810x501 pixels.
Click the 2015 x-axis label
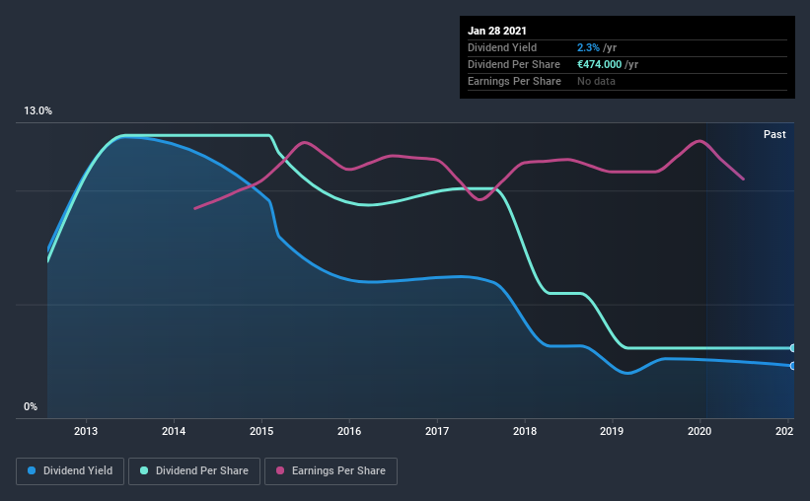[261, 431]
